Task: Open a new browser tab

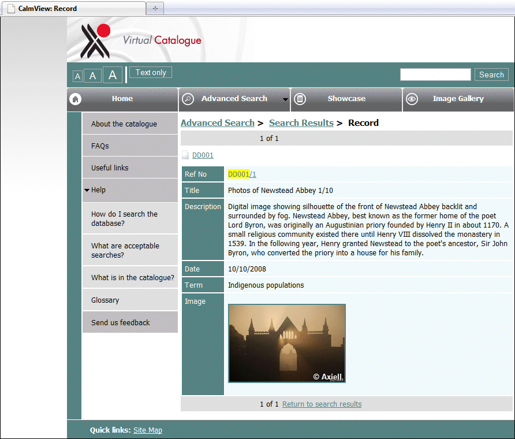Action: (x=155, y=8)
